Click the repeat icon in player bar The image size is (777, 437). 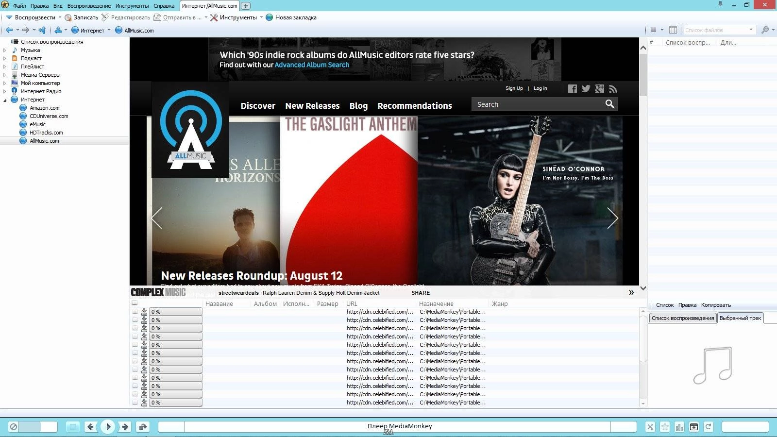[709, 427]
